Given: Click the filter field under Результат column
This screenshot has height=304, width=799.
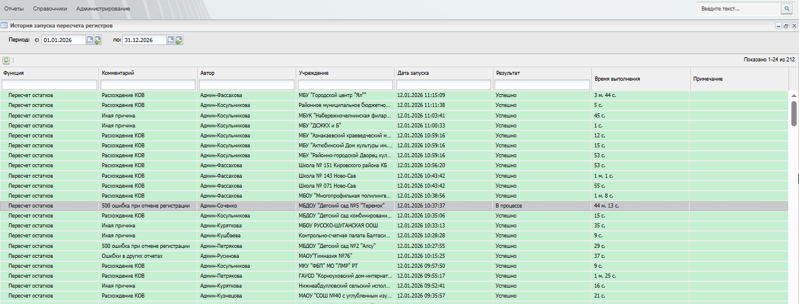Looking at the screenshot, I should coord(542,85).
